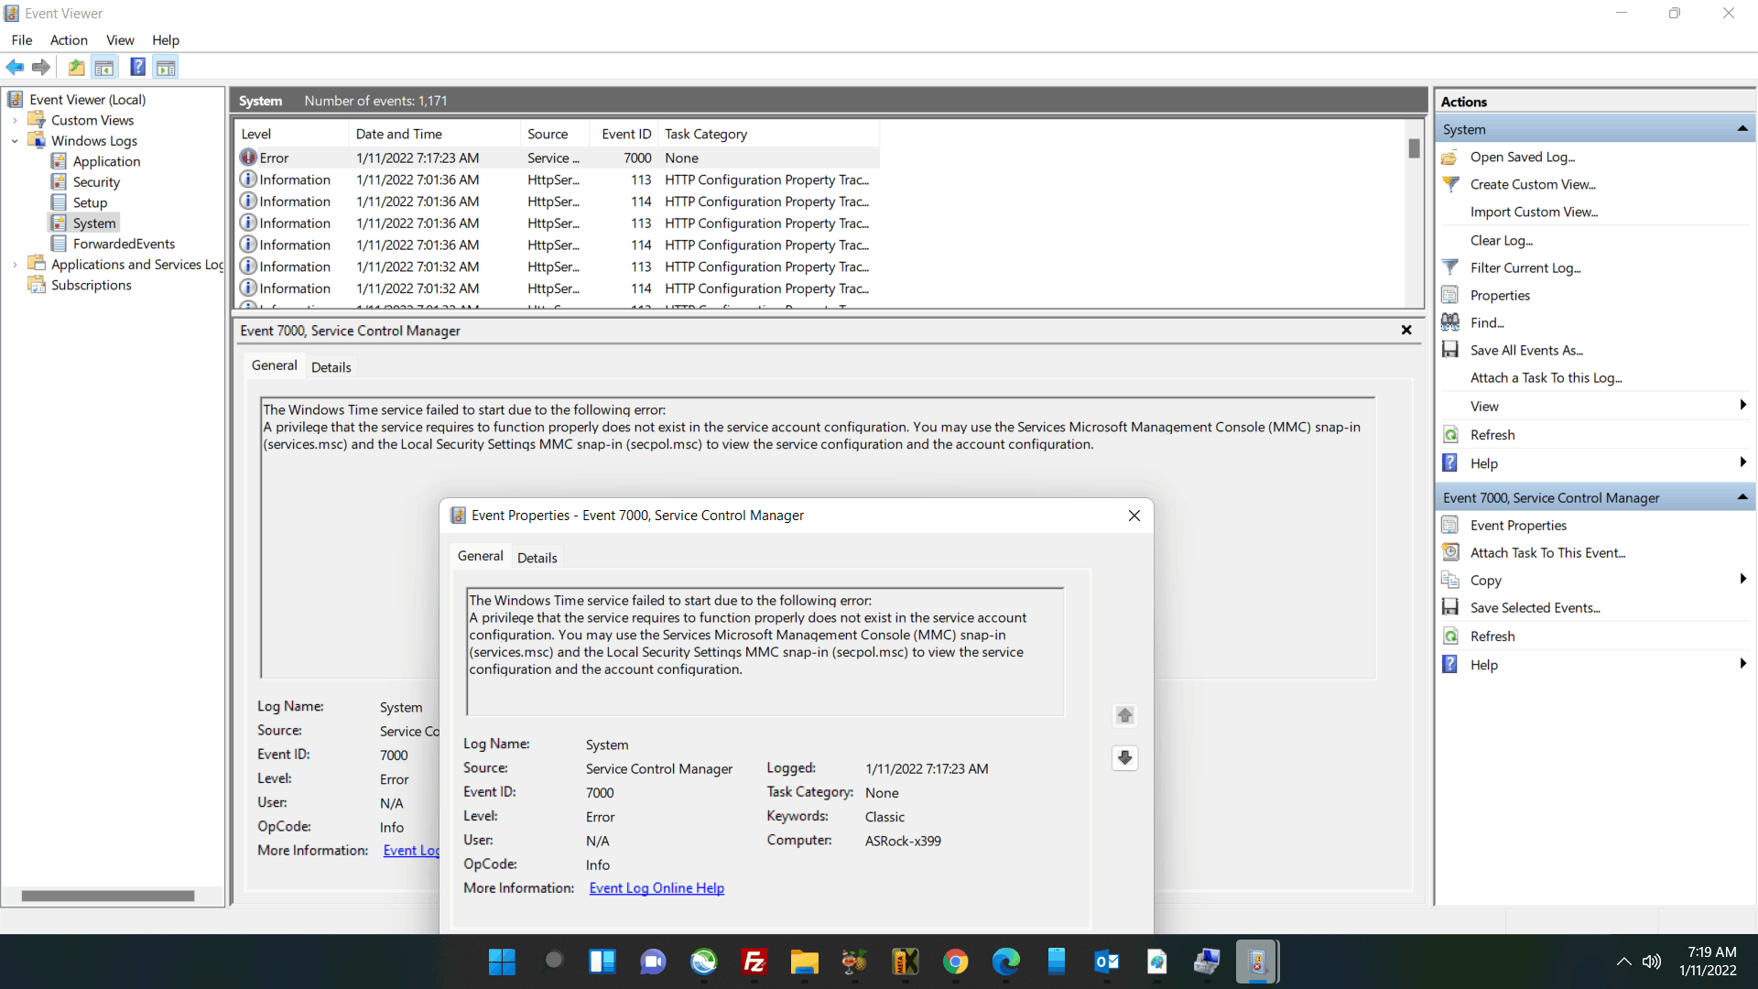The image size is (1758, 989).
Task: Switch to Details tab in Event Properties dialog
Action: tap(537, 558)
